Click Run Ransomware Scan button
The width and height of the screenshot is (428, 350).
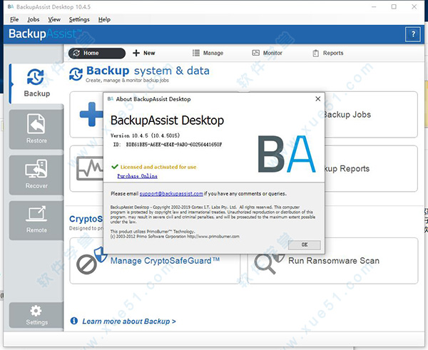click(x=334, y=260)
